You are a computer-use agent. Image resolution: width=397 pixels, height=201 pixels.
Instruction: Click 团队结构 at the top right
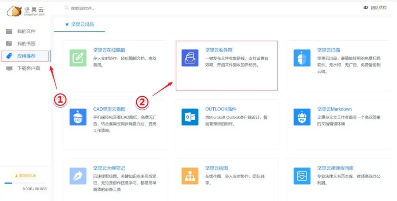[x=375, y=8]
